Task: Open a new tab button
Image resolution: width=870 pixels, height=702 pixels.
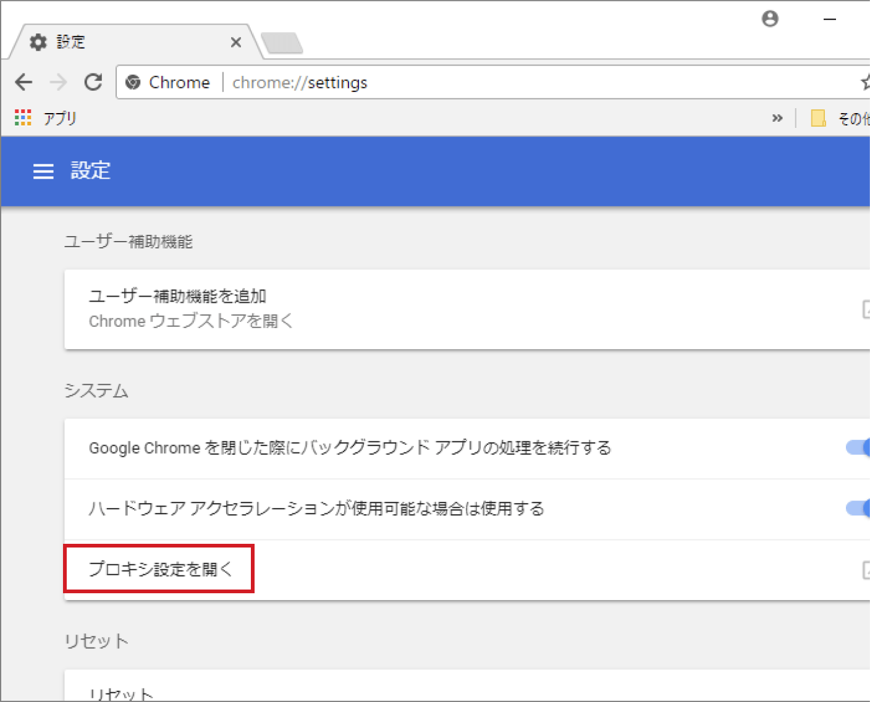Action: click(282, 43)
